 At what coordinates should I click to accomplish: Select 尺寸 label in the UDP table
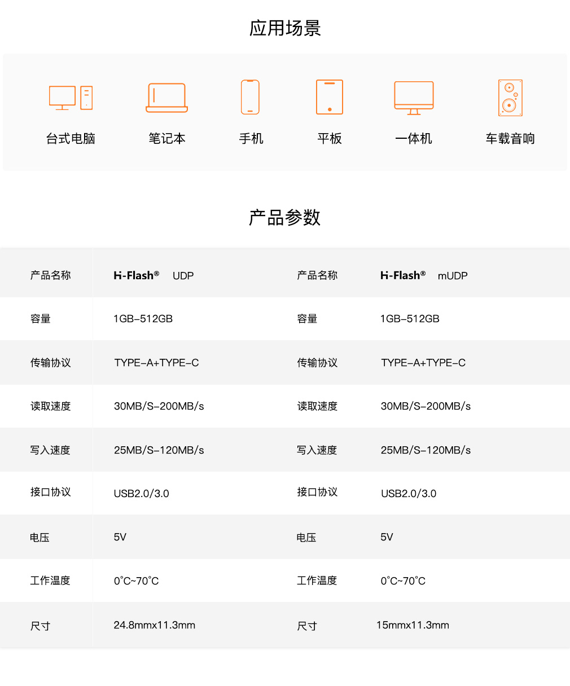tap(41, 626)
